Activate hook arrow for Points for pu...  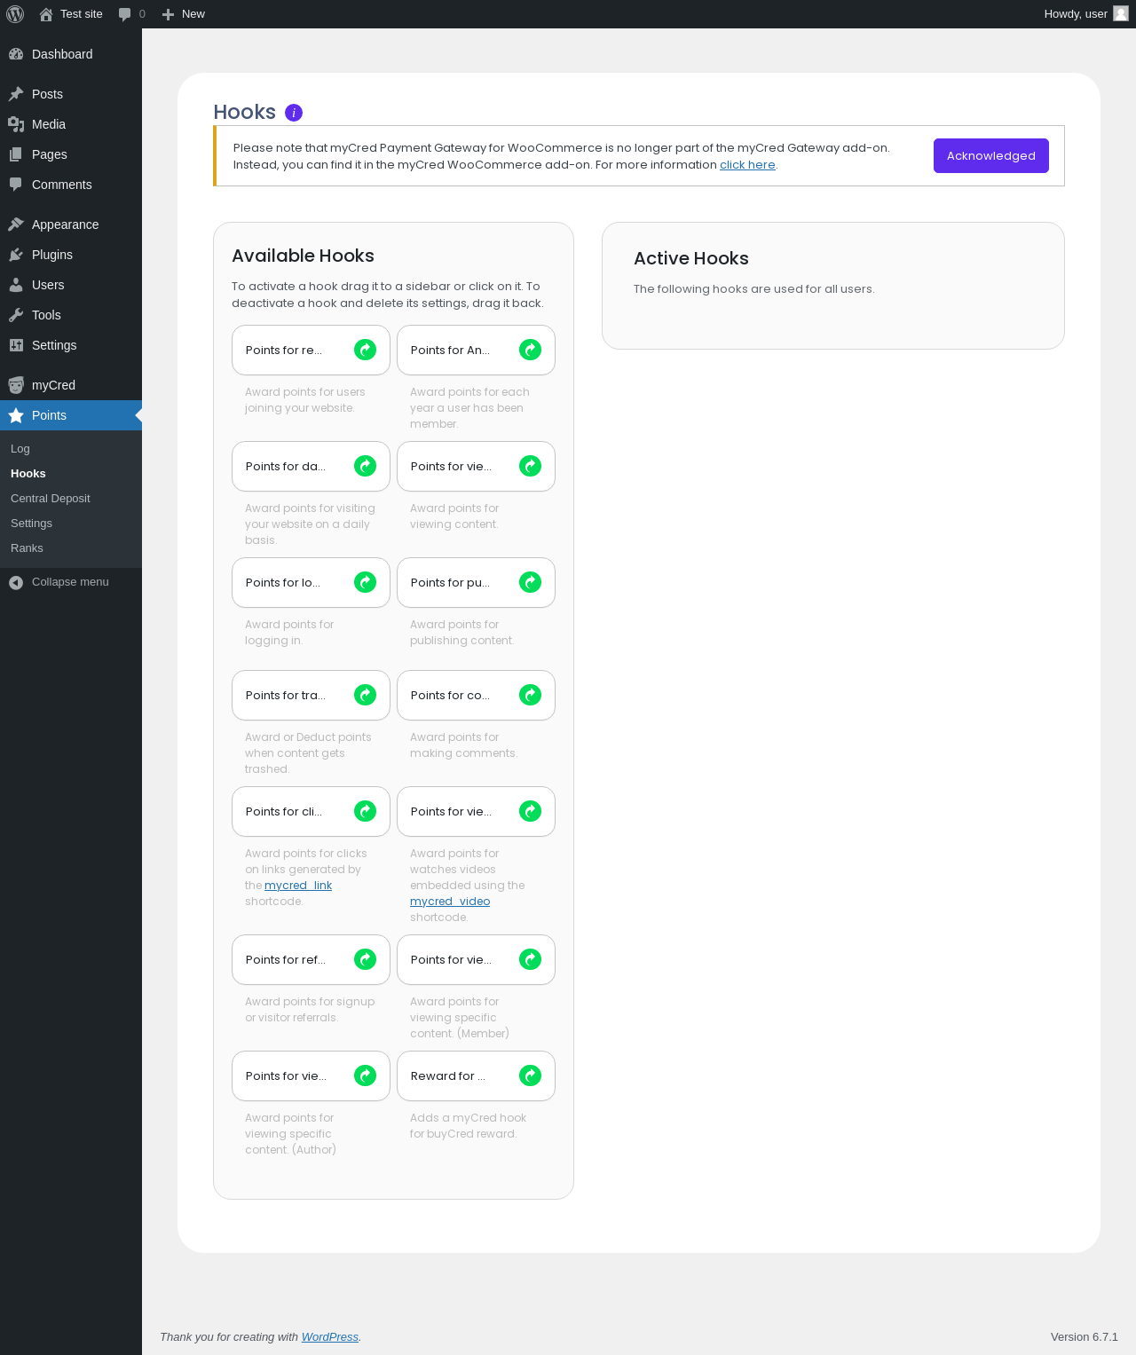click(x=530, y=582)
